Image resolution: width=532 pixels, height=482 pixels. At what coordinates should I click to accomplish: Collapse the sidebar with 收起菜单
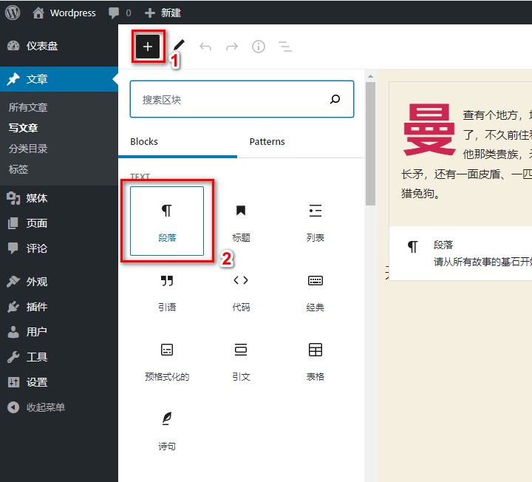tap(59, 407)
